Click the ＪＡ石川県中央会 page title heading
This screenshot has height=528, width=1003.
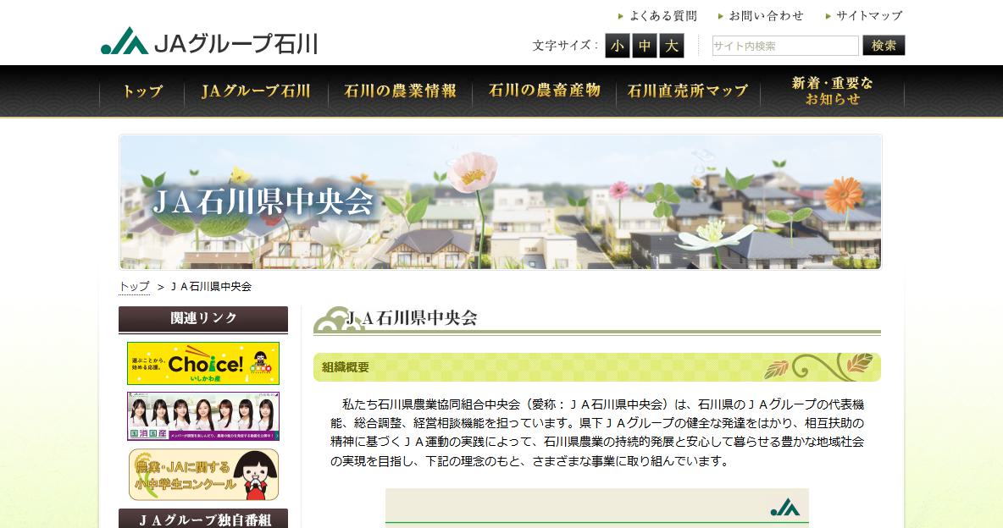pyautogui.click(x=597, y=320)
